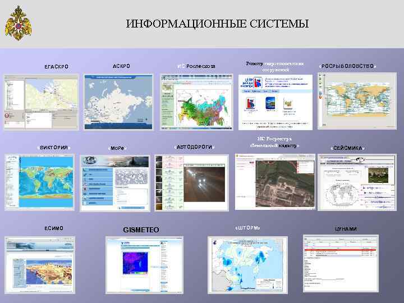Click the GISMETEO label
404x303 pixels.
[x=141, y=230]
